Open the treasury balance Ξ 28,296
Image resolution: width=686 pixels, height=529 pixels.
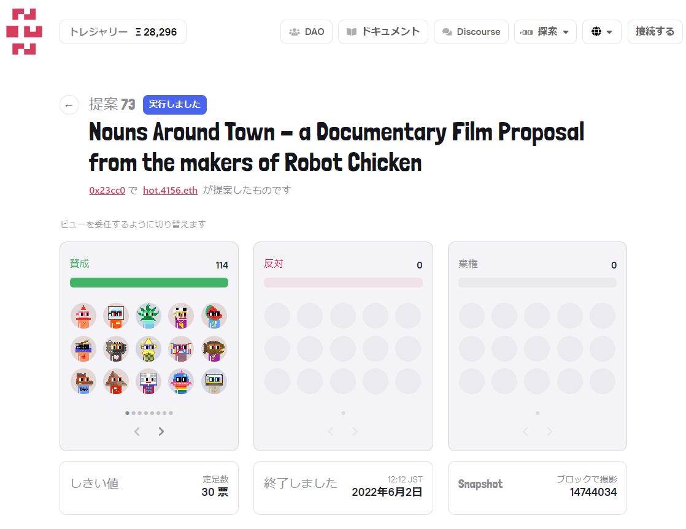tap(123, 32)
